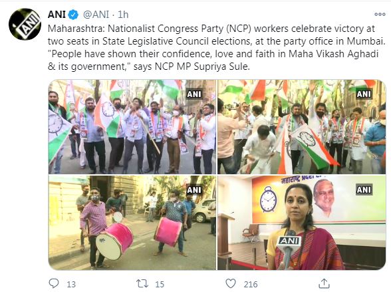The image size is (391, 292).
Task: View the like count 216
Action: click(251, 284)
